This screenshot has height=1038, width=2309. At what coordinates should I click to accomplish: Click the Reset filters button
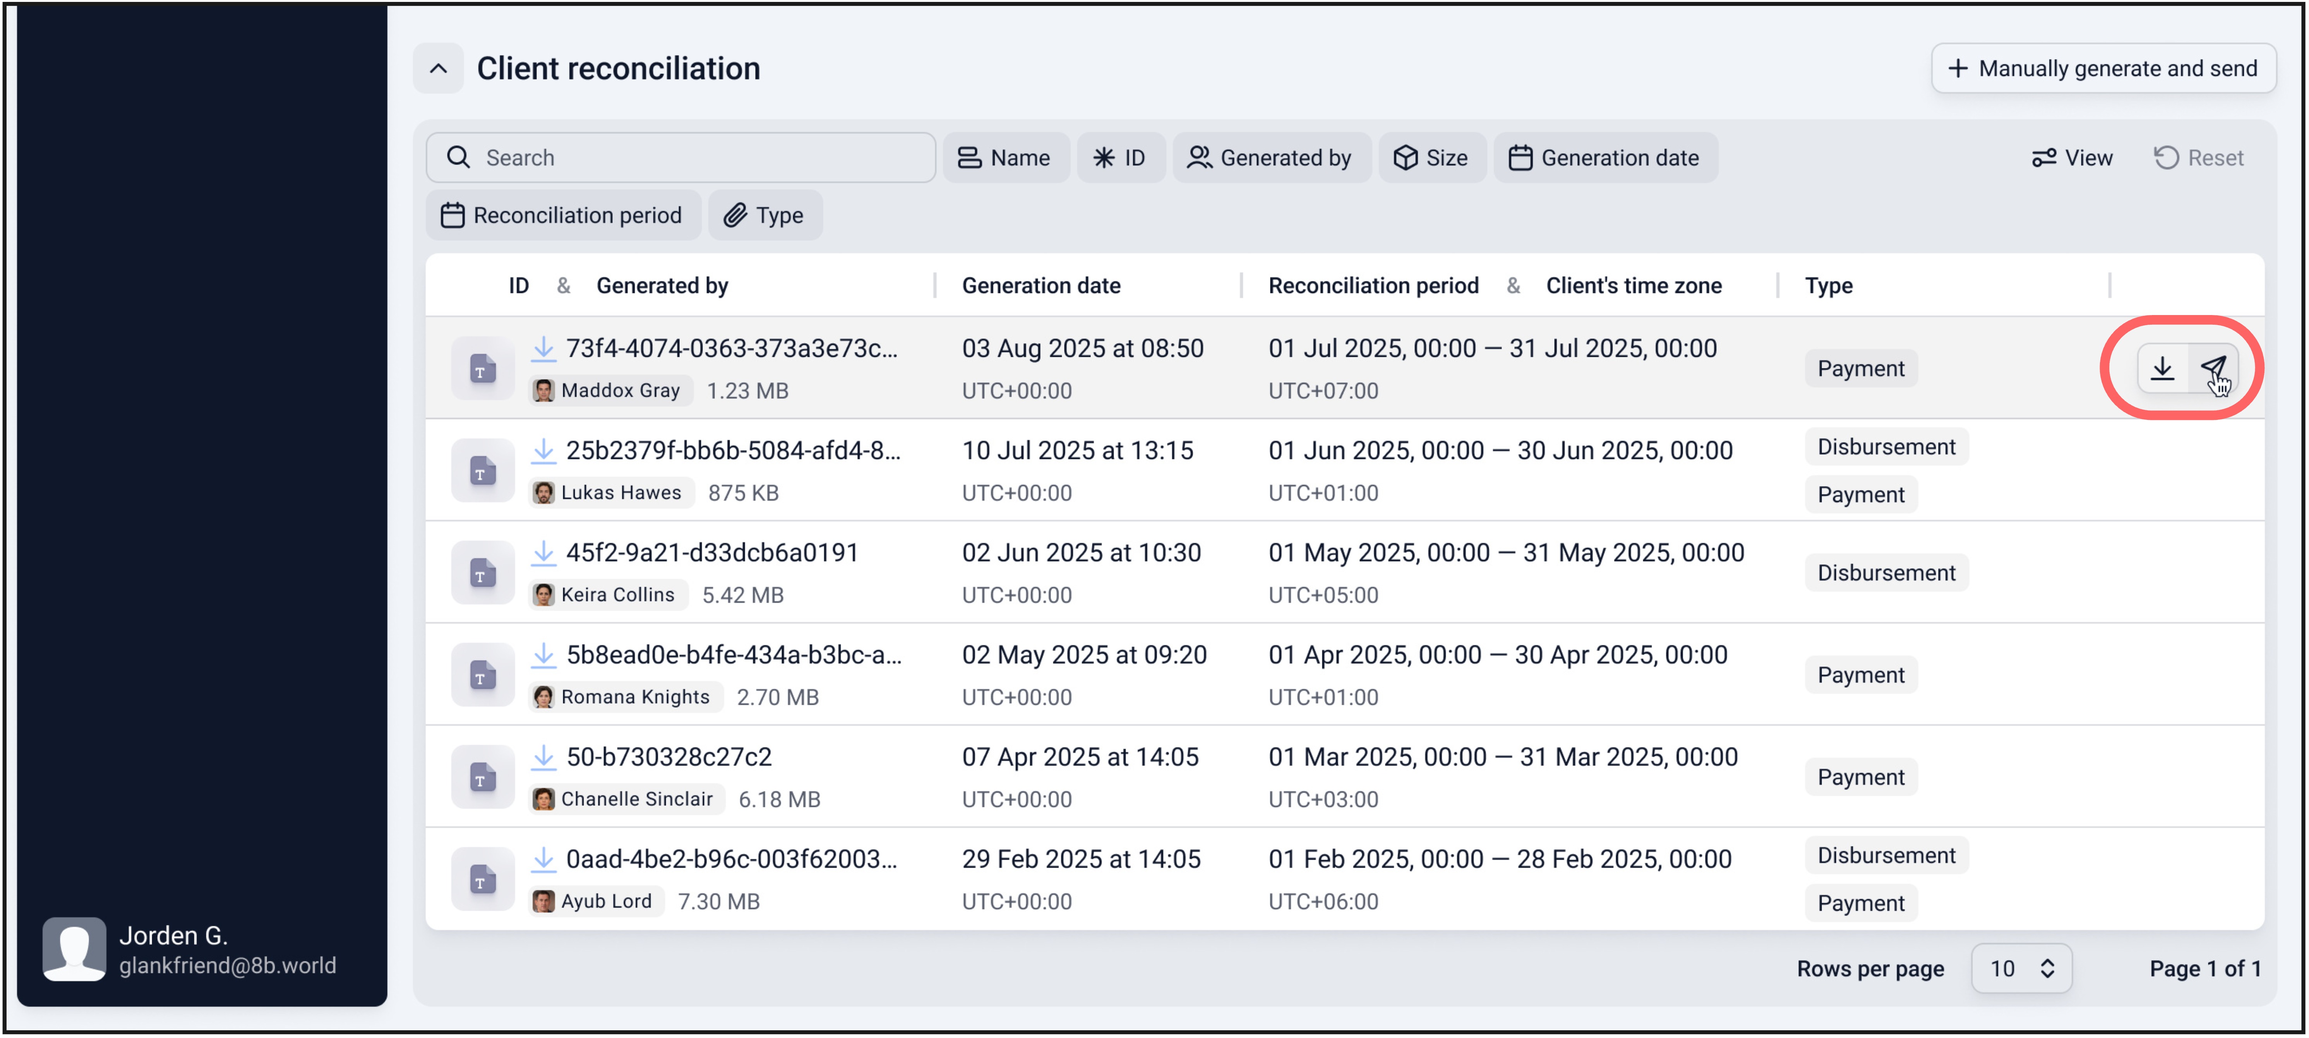(2198, 158)
